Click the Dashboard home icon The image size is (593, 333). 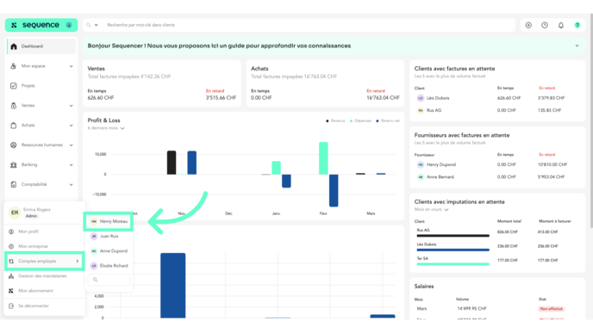point(14,46)
